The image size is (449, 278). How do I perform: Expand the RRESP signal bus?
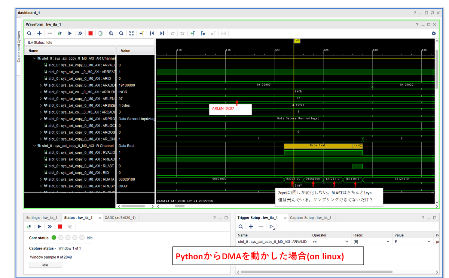pyautogui.click(x=41, y=186)
